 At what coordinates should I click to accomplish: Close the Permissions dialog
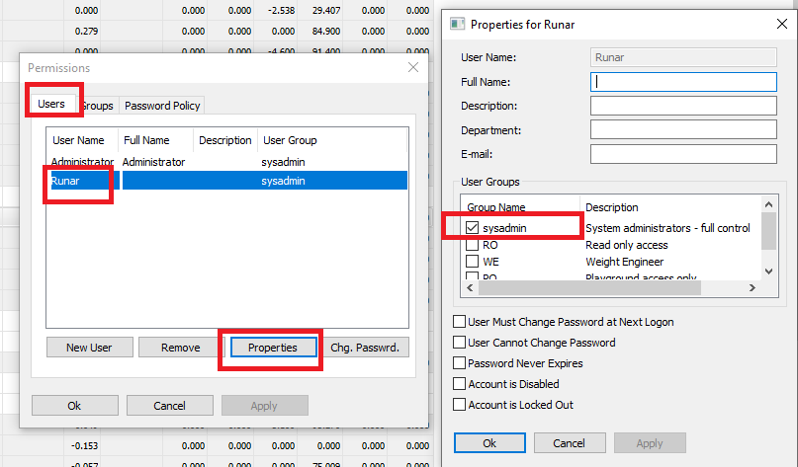point(413,67)
